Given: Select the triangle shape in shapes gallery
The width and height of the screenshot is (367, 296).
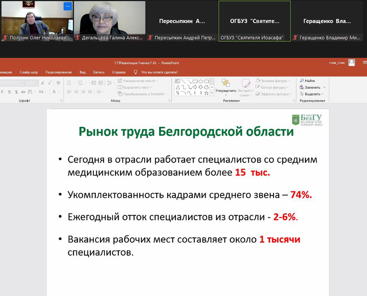Looking at the screenshot, I should pos(178,87).
